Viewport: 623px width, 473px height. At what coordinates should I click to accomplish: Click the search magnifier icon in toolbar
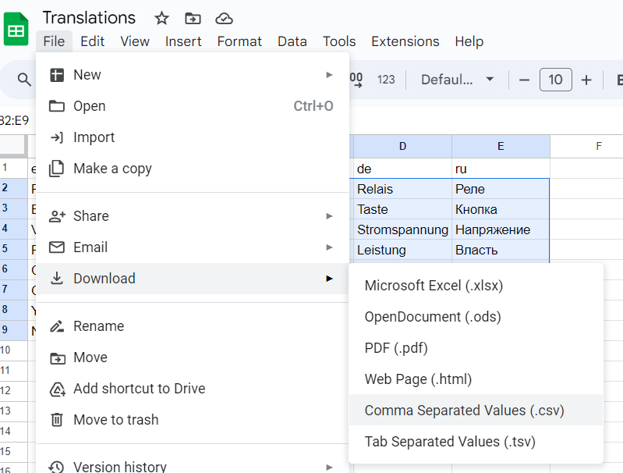pos(24,80)
